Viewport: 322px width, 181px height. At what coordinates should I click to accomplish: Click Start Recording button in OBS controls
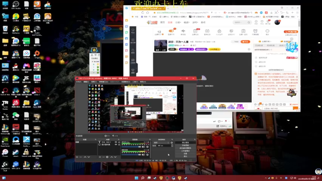186,145
